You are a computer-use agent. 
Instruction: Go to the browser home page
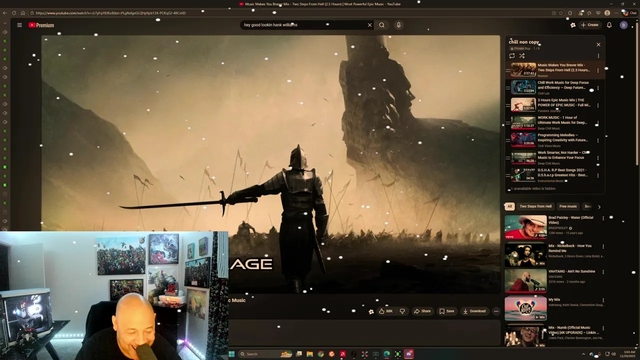23,13
